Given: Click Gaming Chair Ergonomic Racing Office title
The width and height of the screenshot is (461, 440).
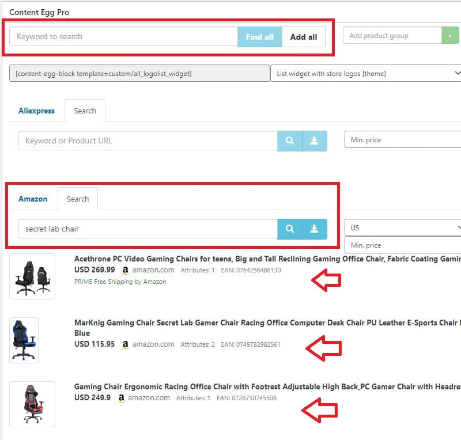Looking at the screenshot, I should (267, 386).
